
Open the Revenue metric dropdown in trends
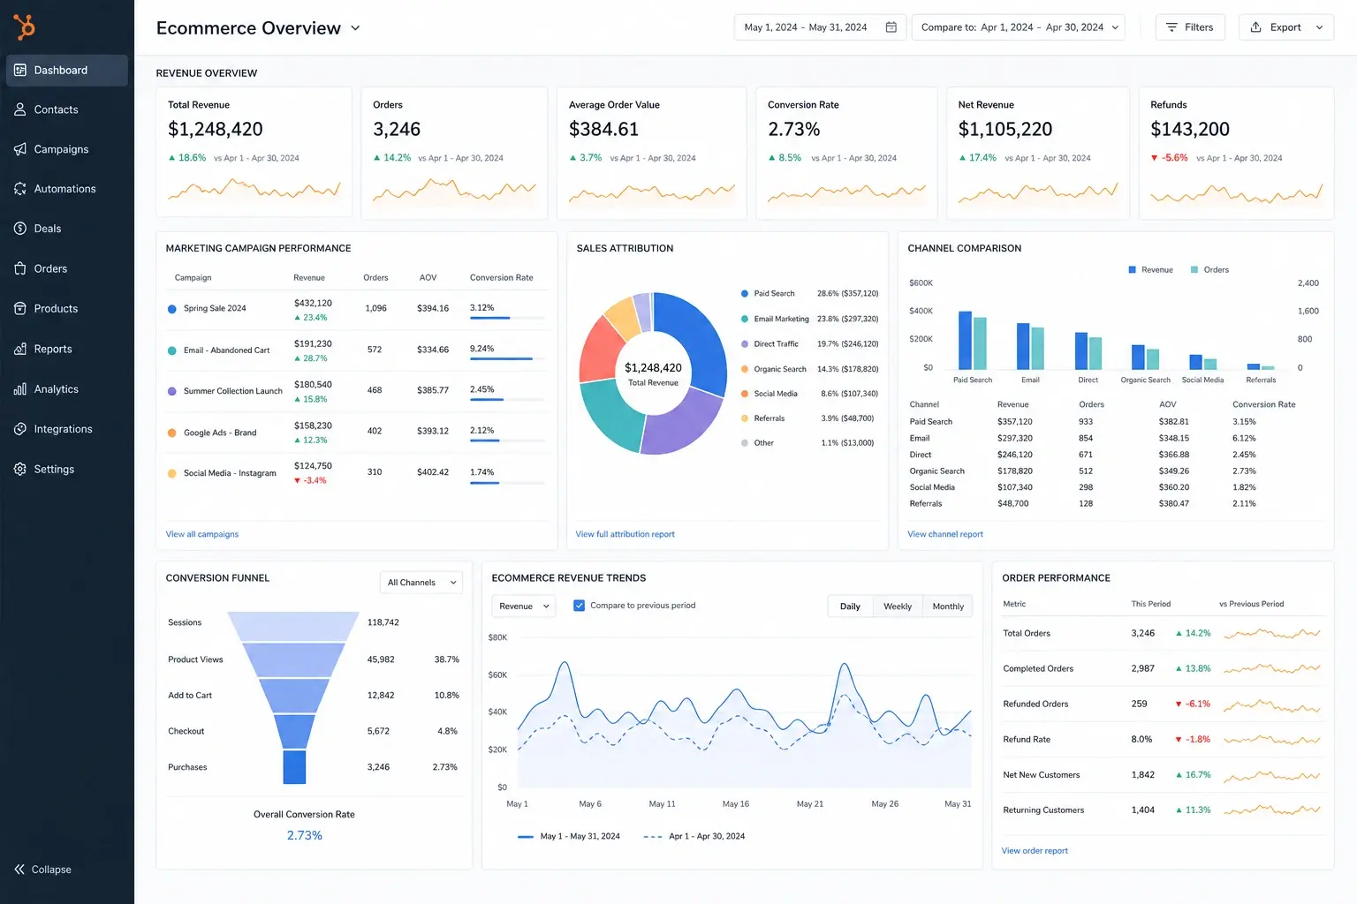pos(524,606)
